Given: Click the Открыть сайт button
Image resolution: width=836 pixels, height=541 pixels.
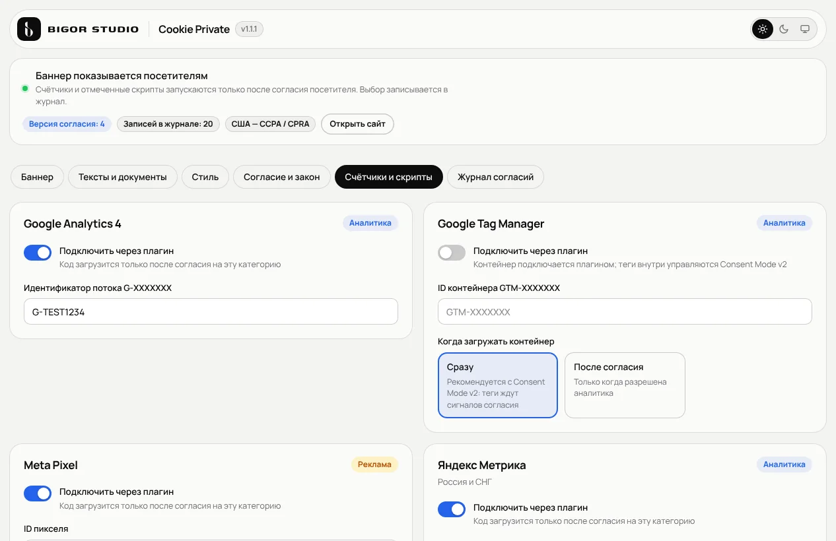Looking at the screenshot, I should point(357,124).
